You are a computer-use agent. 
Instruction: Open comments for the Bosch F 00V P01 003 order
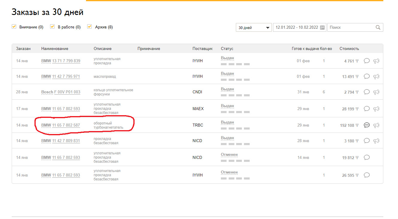coord(367,92)
